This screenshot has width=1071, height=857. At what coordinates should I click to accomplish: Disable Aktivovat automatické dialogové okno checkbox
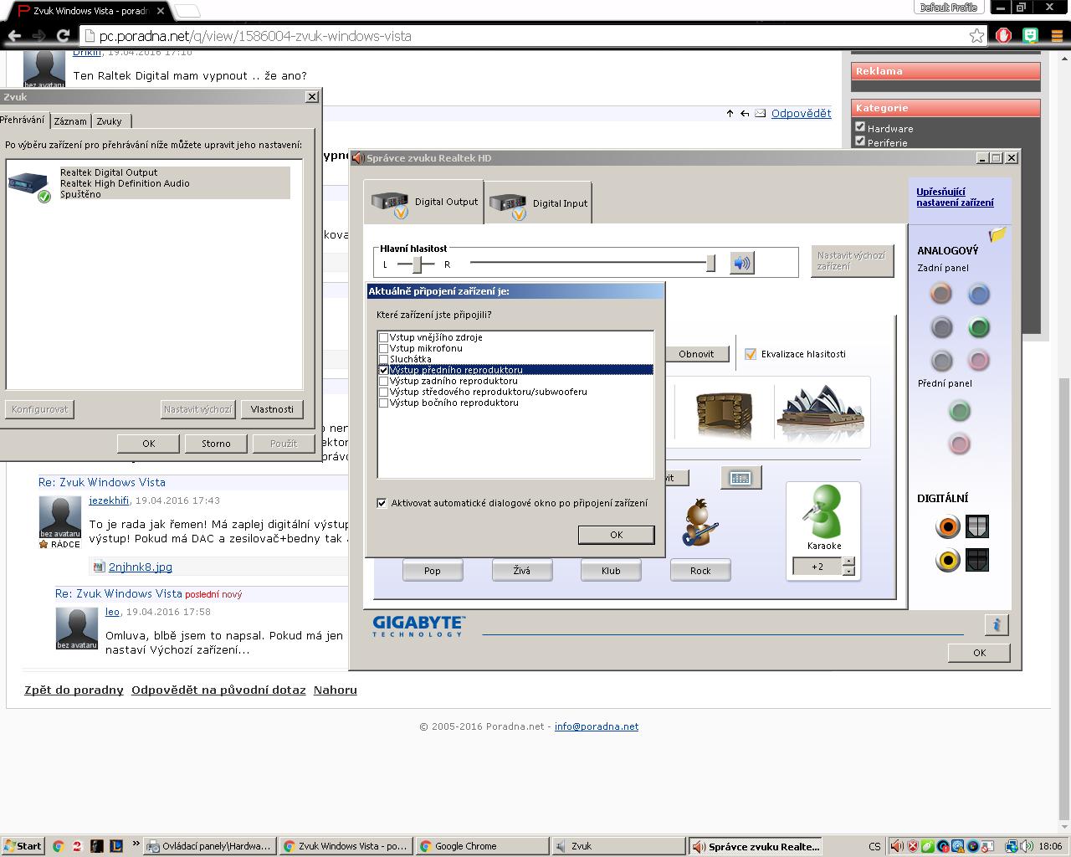click(x=382, y=503)
